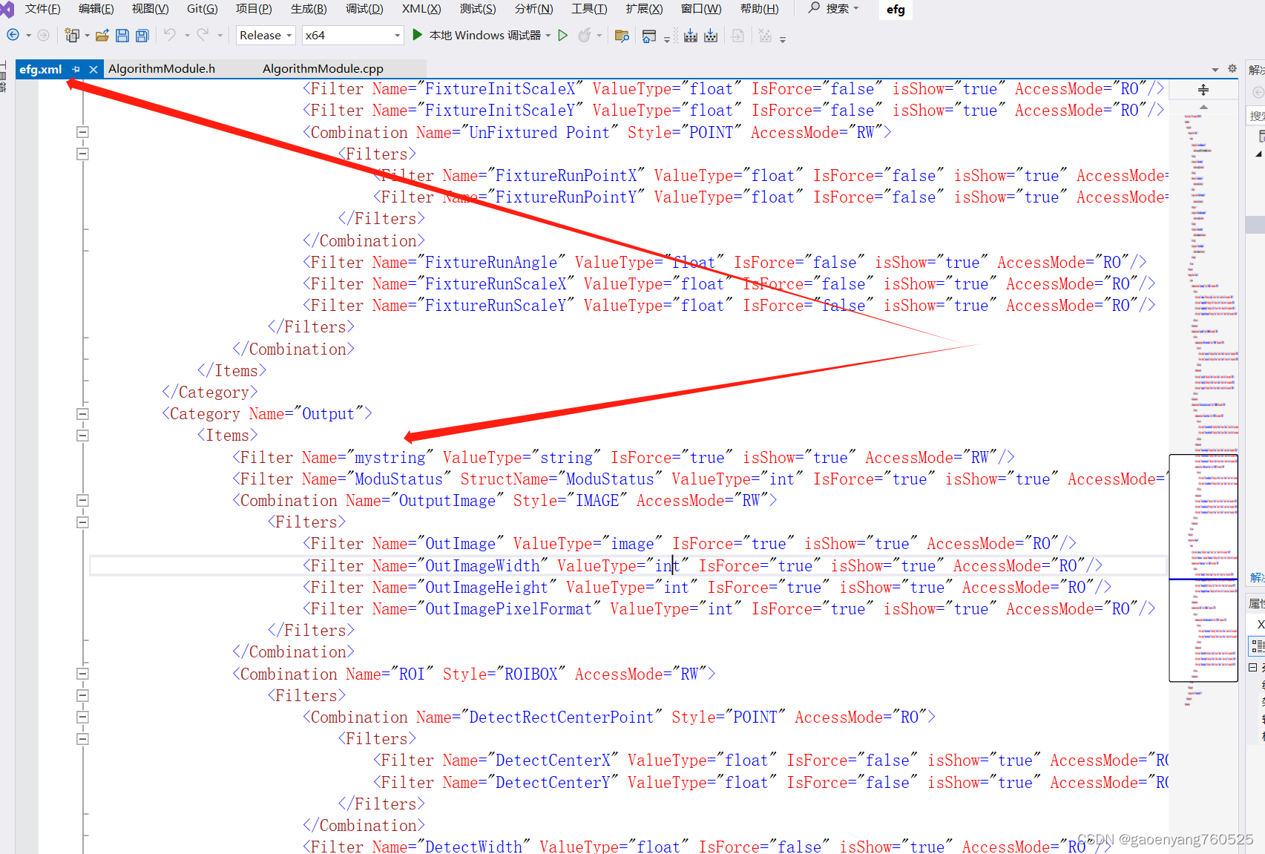Screen dimensions: 1265x854
Task: Click the find in files folder icon
Action: (x=622, y=35)
